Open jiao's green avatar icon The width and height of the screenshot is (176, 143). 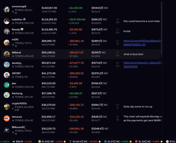(7, 85)
